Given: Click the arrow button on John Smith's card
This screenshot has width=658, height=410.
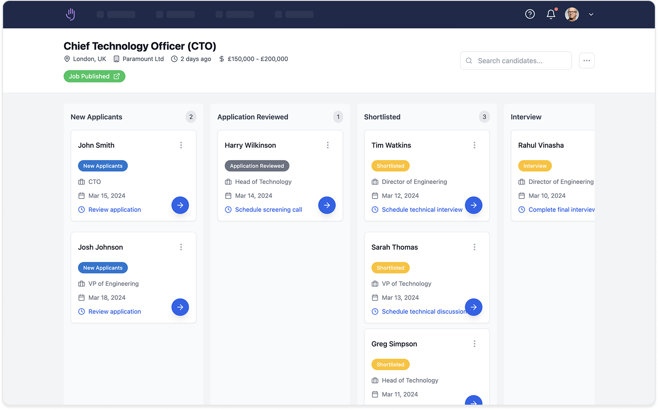Looking at the screenshot, I should [180, 205].
